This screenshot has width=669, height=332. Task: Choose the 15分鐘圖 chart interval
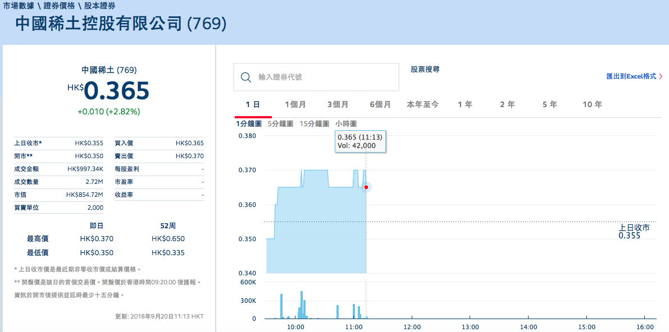[314, 124]
